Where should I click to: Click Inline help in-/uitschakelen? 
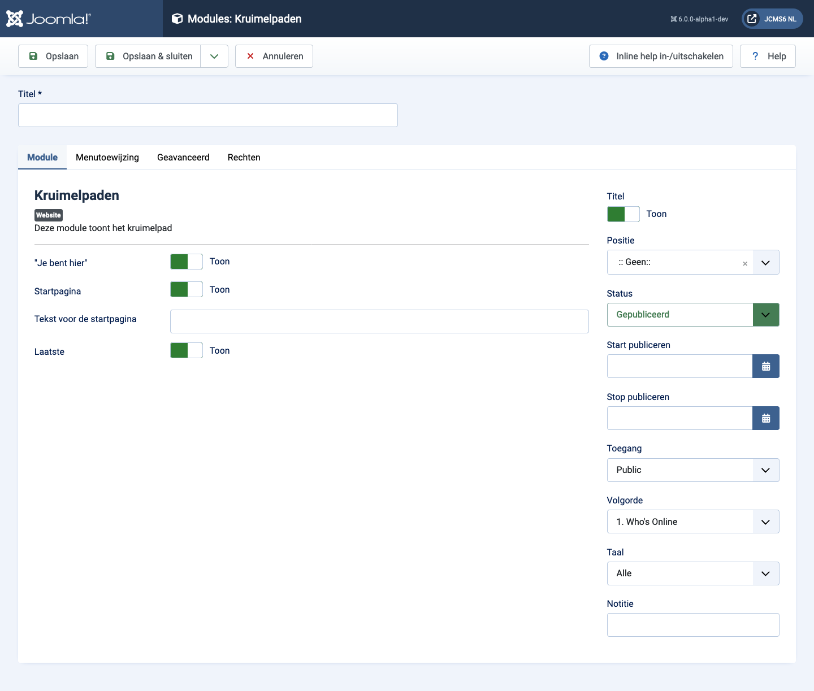tap(660, 56)
